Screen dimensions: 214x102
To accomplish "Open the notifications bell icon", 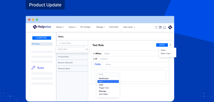I will coord(165,27).
